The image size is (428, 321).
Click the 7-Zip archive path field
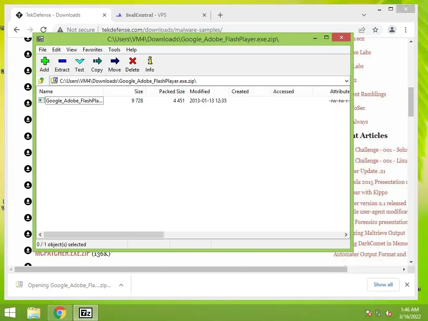coord(196,81)
